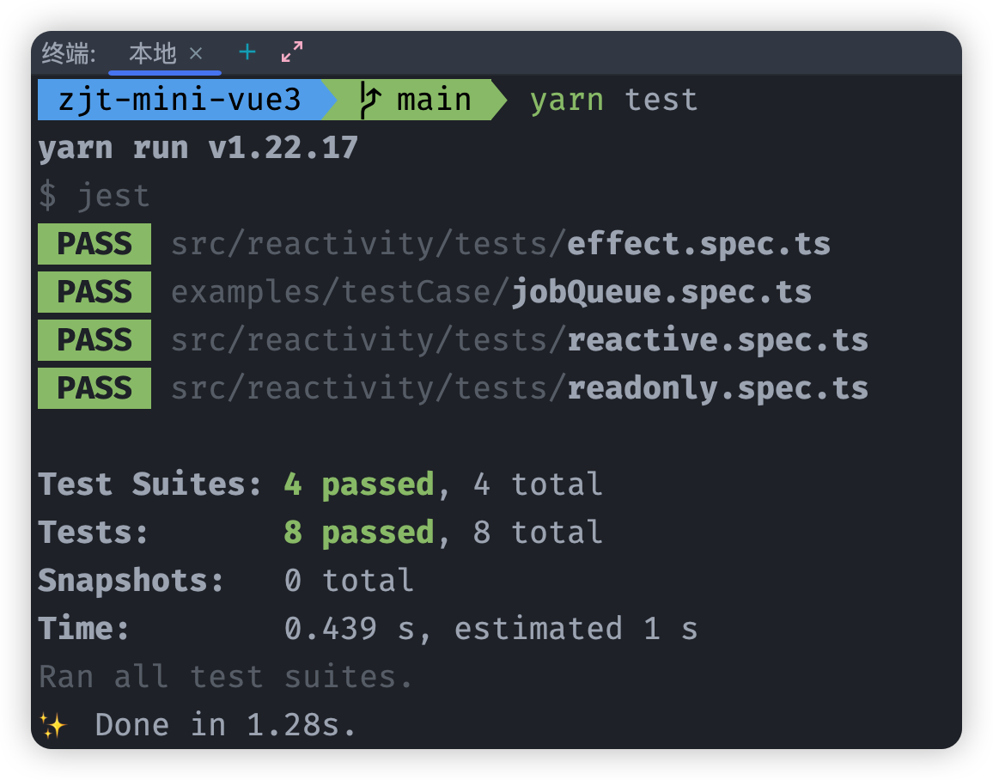Click the main branch prompt segment
The height and width of the screenshot is (780, 993).
(415, 100)
